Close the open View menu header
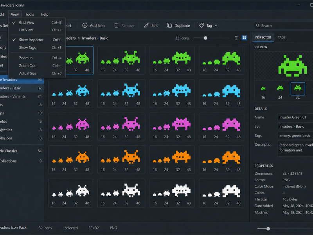The height and width of the screenshot is (235, 313). (x=15, y=14)
